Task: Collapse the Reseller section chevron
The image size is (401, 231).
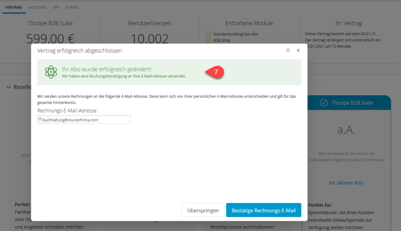Action: 9,87
